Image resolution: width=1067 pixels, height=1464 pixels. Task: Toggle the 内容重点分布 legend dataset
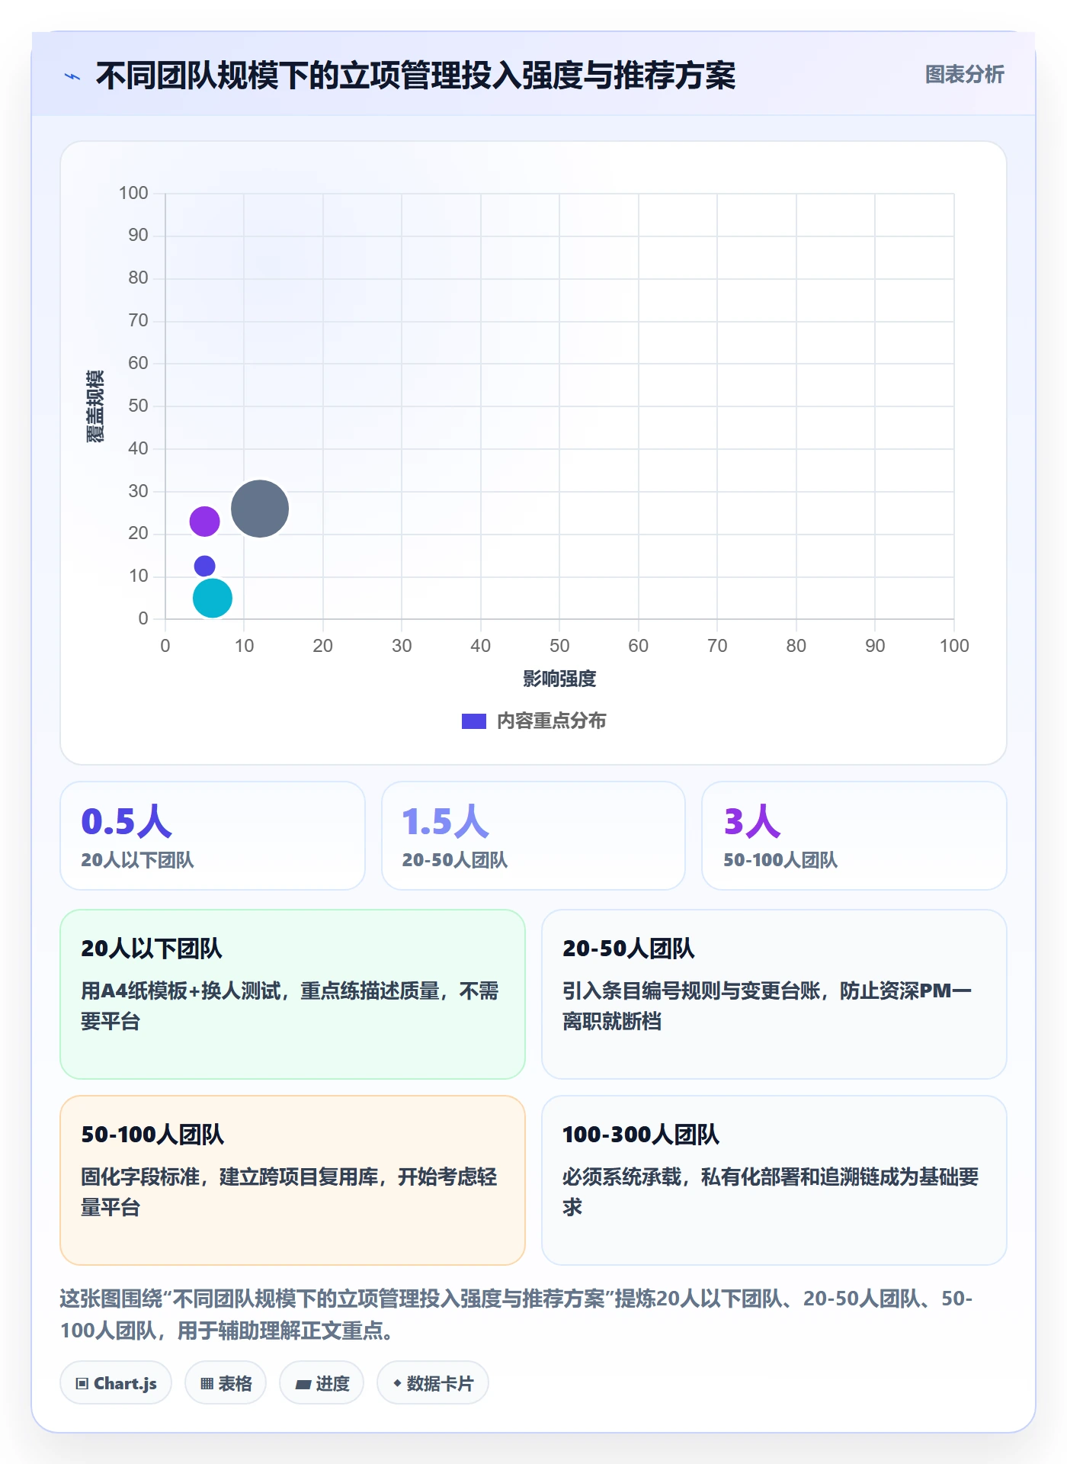tap(533, 721)
